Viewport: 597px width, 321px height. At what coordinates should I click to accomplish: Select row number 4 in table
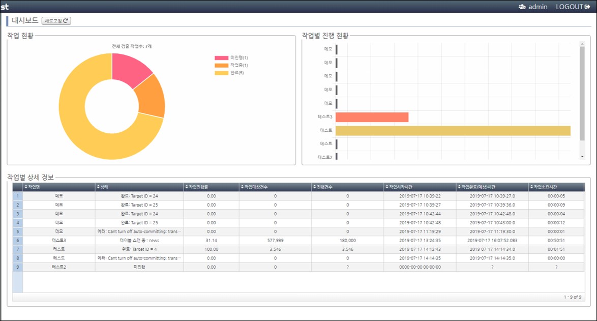pyautogui.click(x=17, y=222)
